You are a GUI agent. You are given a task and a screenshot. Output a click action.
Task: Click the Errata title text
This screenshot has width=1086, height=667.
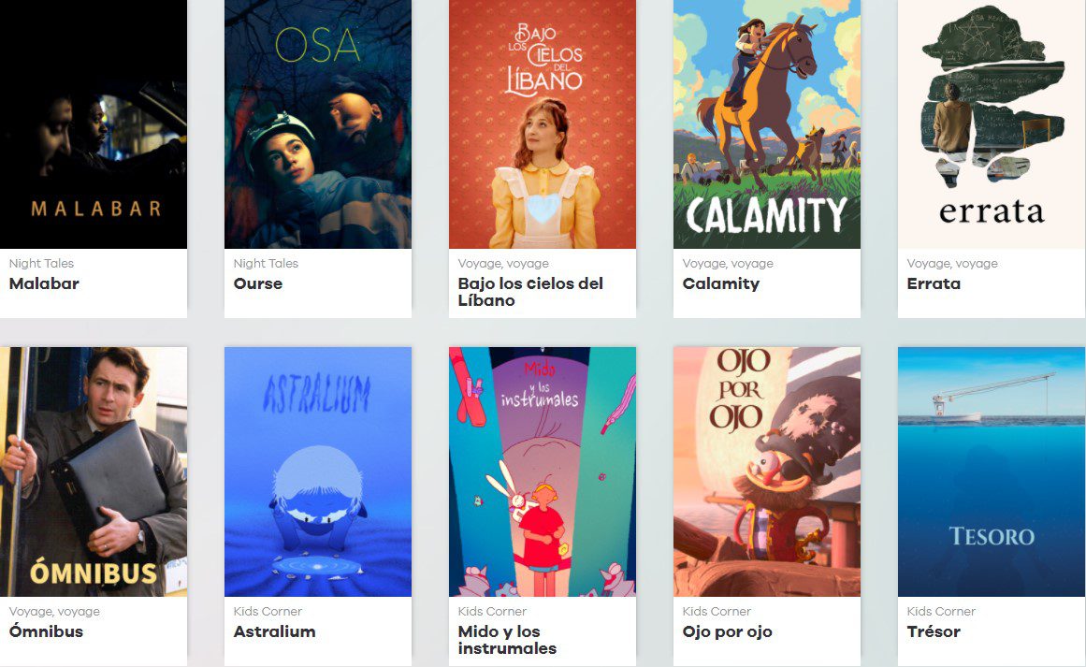934,283
